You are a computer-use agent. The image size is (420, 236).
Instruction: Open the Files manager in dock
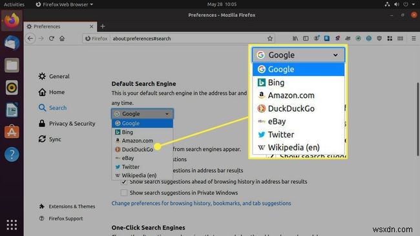pyautogui.click(x=12, y=65)
